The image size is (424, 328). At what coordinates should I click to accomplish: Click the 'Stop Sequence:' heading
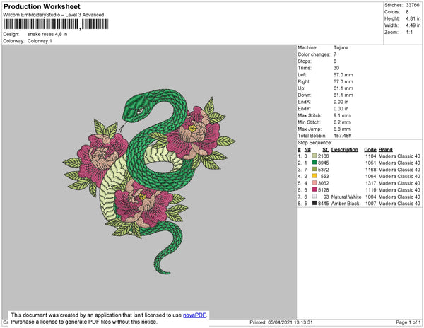coord(314,143)
